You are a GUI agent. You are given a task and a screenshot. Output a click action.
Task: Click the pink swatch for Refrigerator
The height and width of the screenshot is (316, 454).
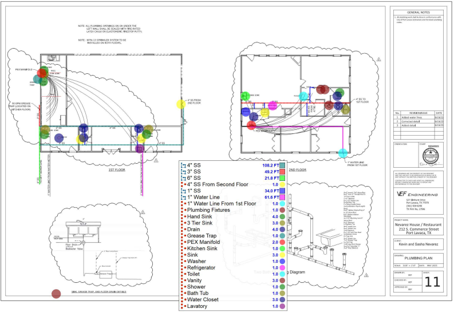pyautogui.click(x=282, y=268)
